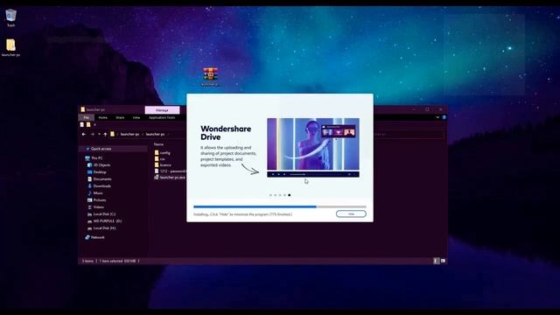
Task: Switch to details view in status bar
Action: pyautogui.click(x=436, y=261)
